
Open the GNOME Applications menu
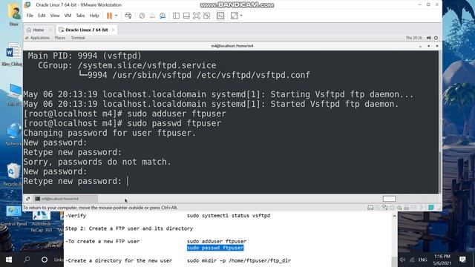pyautogui.click(x=39, y=38)
